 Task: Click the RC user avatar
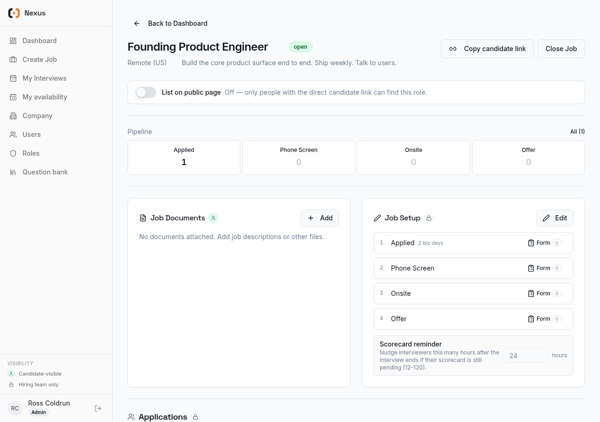click(x=15, y=408)
